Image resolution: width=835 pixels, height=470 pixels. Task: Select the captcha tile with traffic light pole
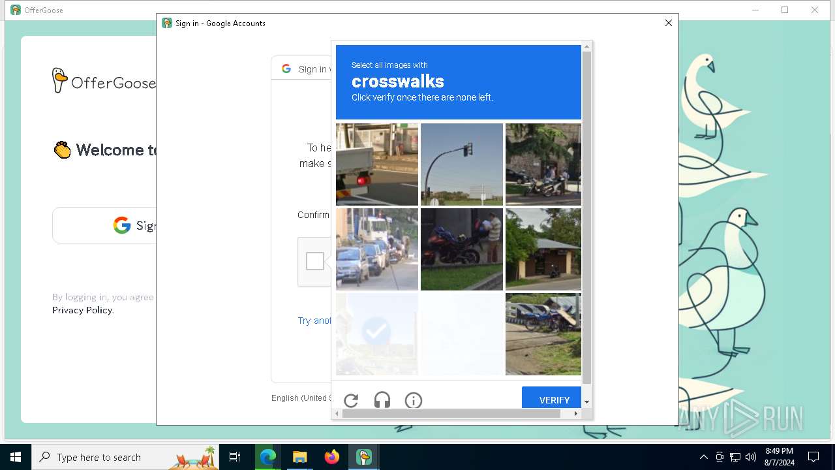[462, 164]
